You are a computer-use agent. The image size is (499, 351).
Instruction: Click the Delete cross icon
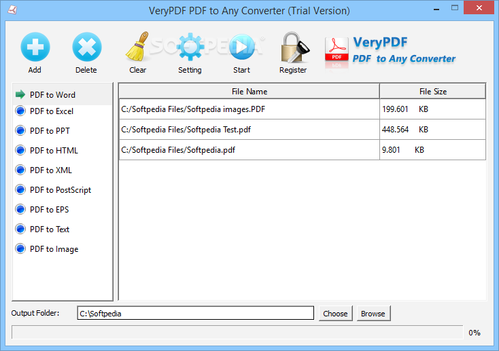click(x=86, y=47)
